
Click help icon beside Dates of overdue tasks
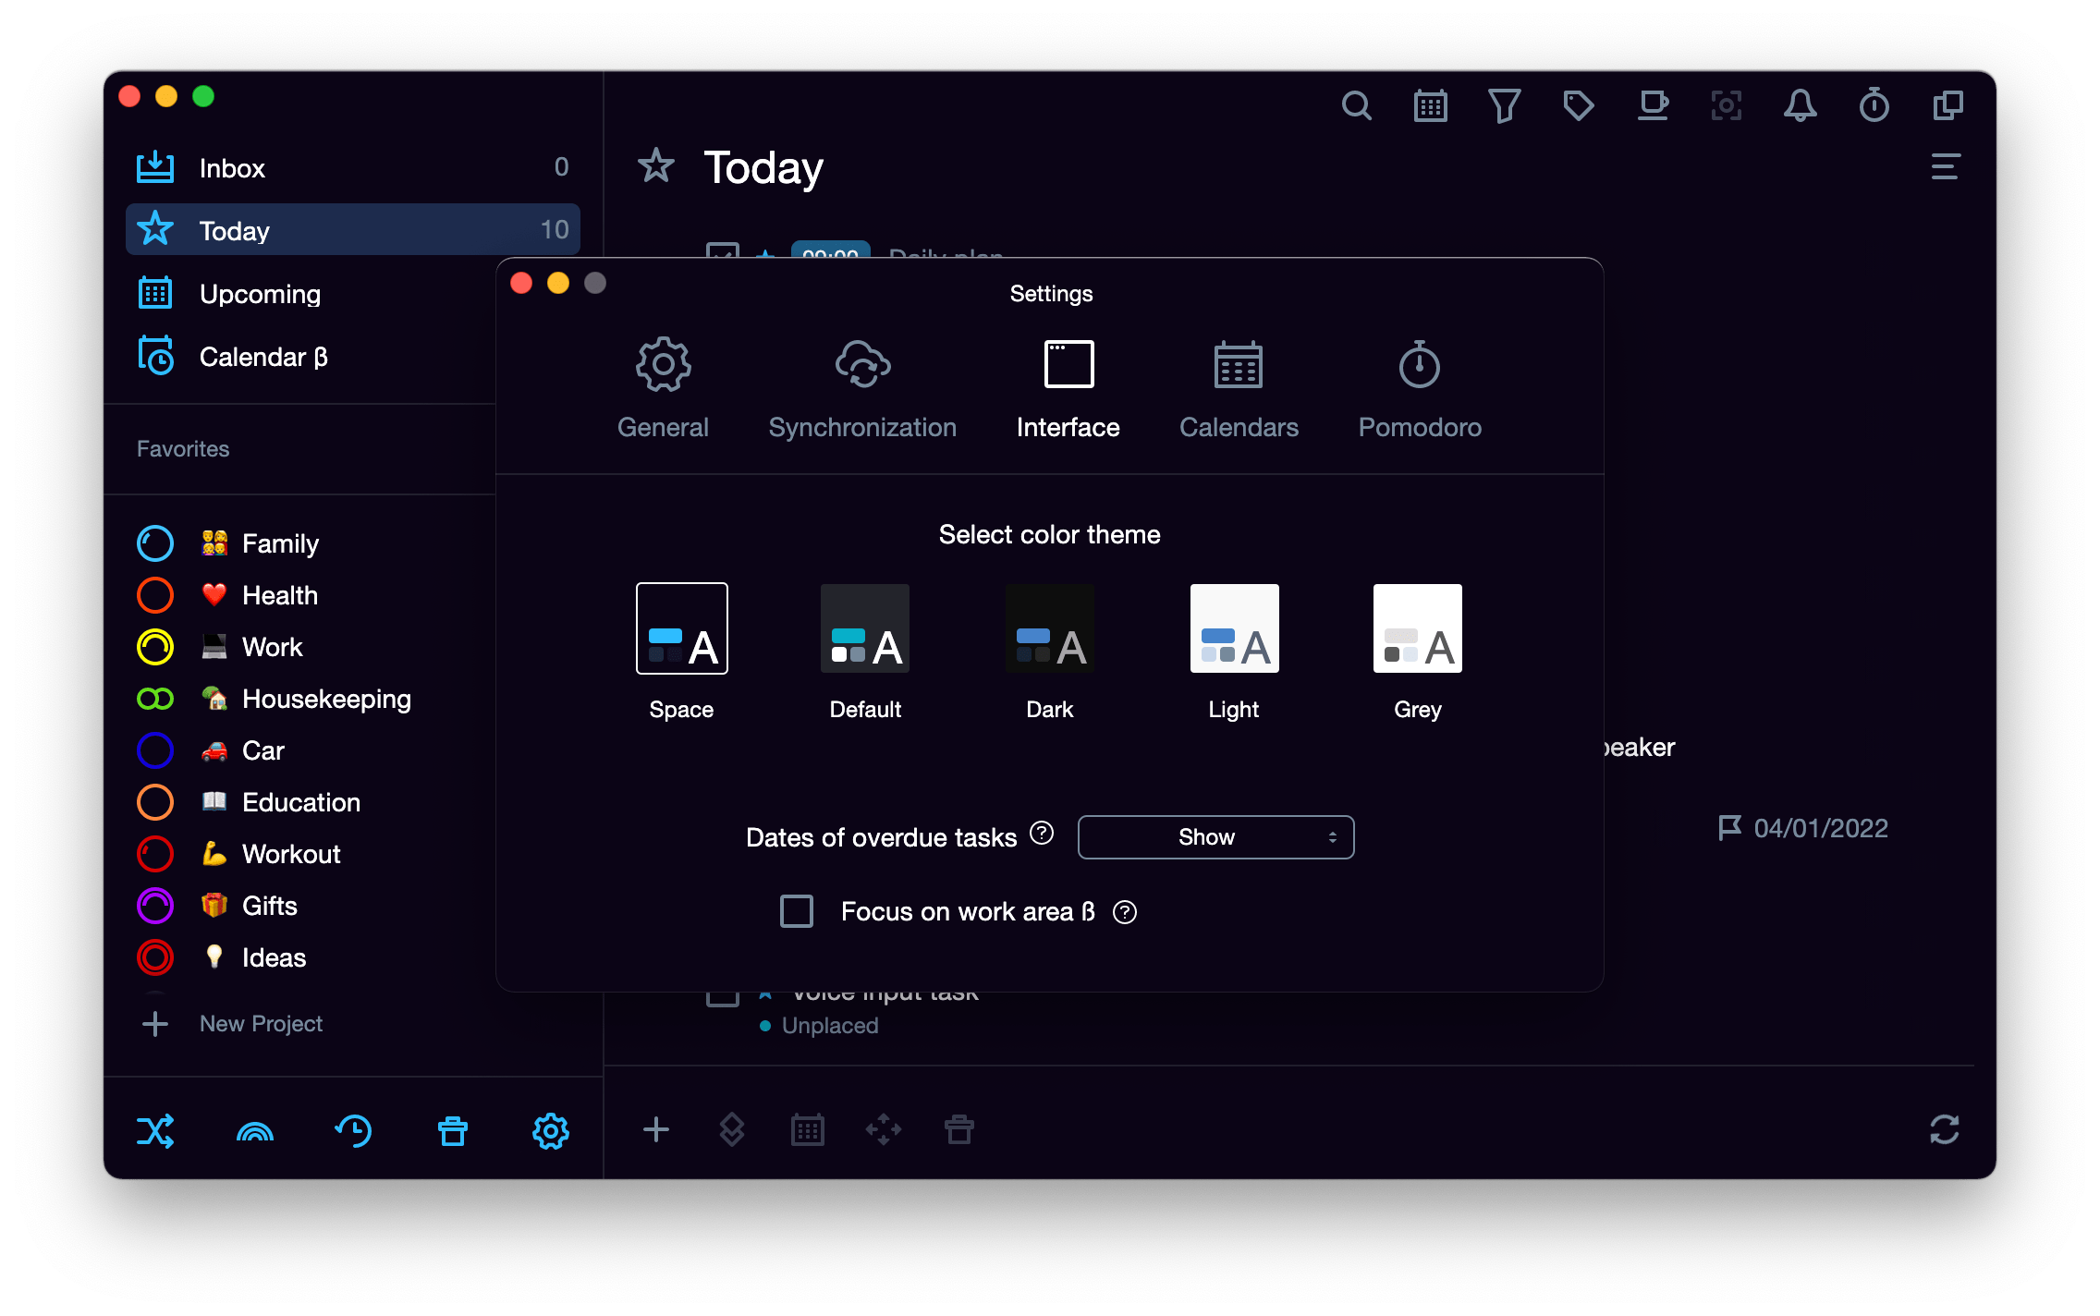1042,834
